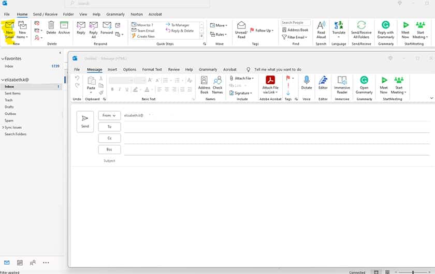Screen dimensions: 435x274
Task: Click the Bcc button in message window
Action: coord(109,149)
